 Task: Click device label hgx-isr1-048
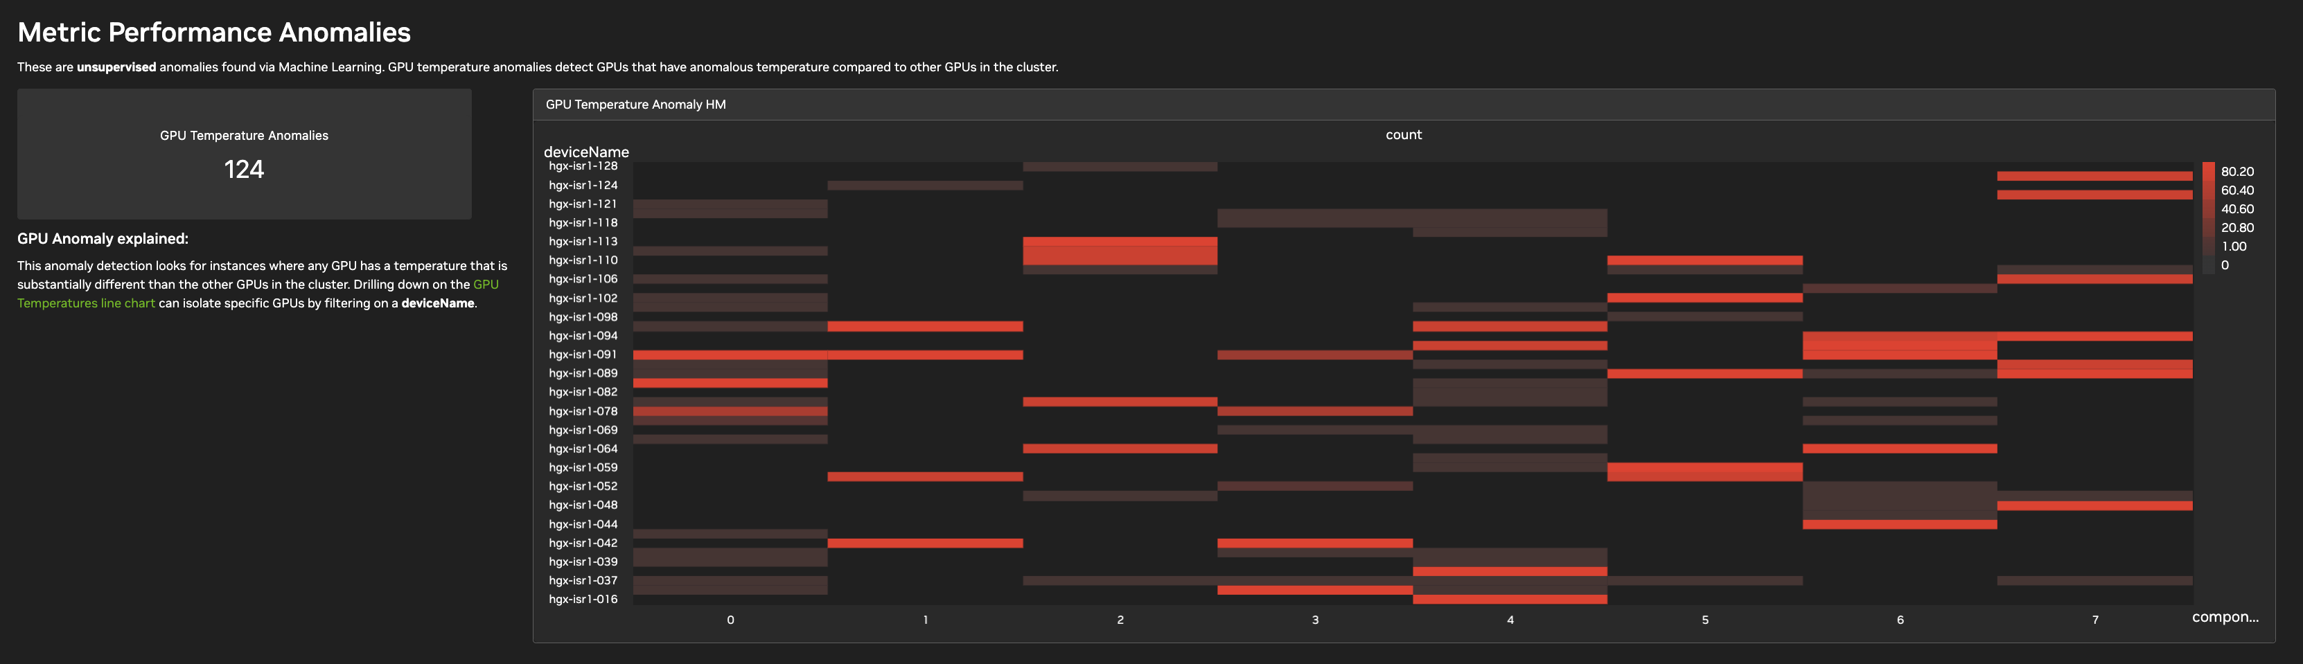(x=583, y=505)
